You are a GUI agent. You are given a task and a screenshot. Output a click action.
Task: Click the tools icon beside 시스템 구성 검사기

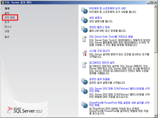pyautogui.click(x=85, y=53)
